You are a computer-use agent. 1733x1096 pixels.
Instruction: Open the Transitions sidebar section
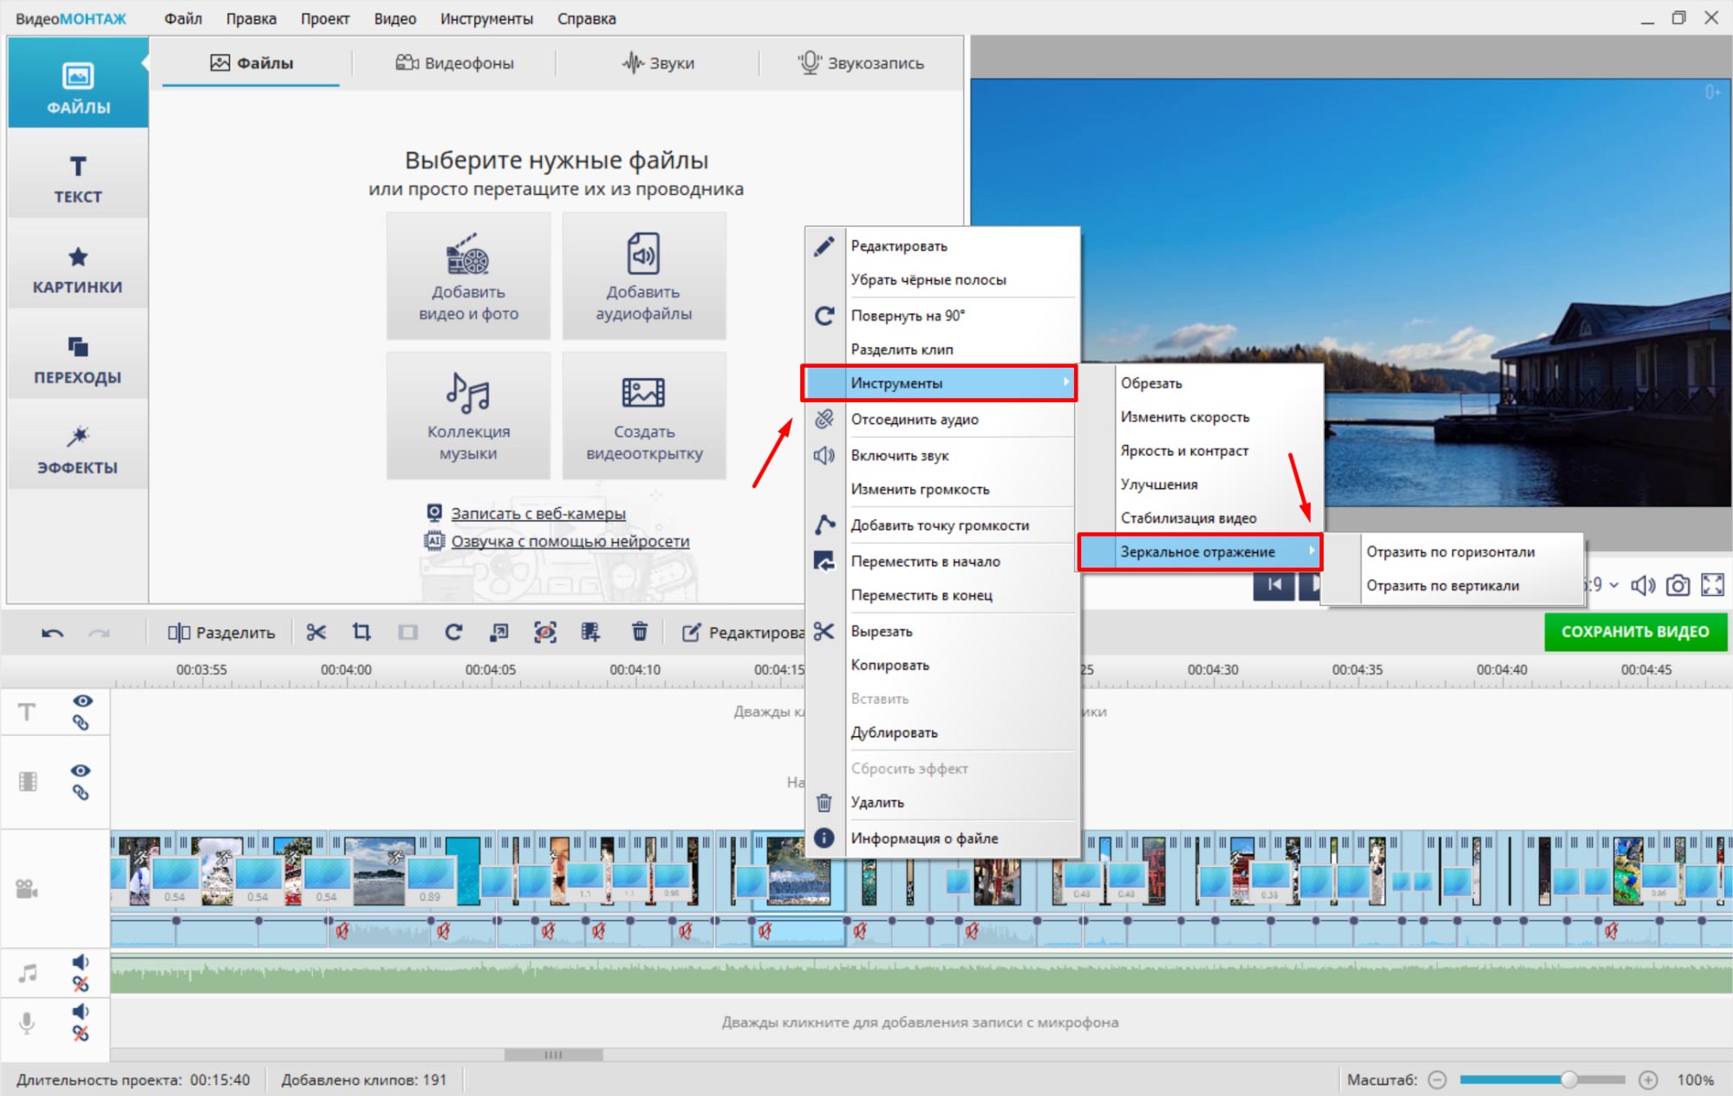tap(78, 358)
